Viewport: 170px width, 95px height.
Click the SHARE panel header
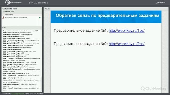(106, 9)
